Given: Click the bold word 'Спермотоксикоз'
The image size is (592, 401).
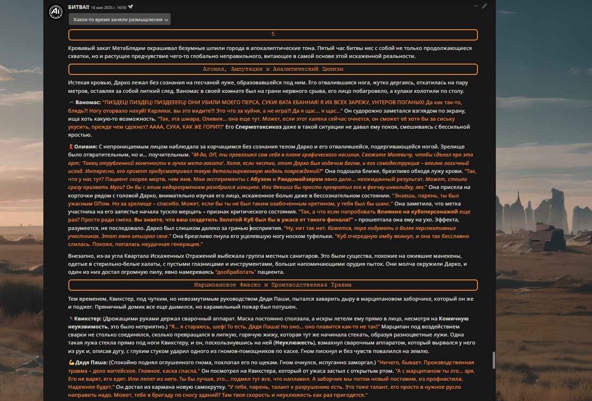Looking at the screenshot, I should coord(258,127).
